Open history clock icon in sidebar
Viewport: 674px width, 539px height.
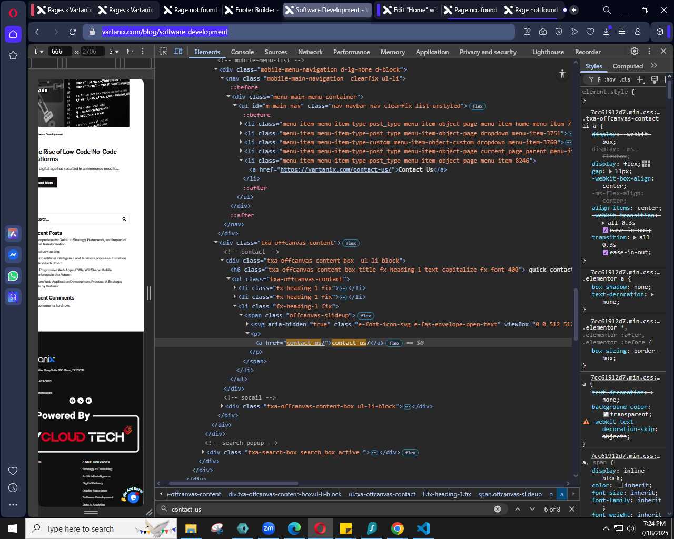[x=13, y=487]
